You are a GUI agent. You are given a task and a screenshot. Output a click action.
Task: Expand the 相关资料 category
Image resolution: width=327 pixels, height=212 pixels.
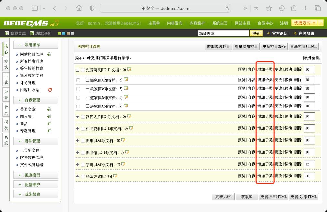(x=77, y=128)
